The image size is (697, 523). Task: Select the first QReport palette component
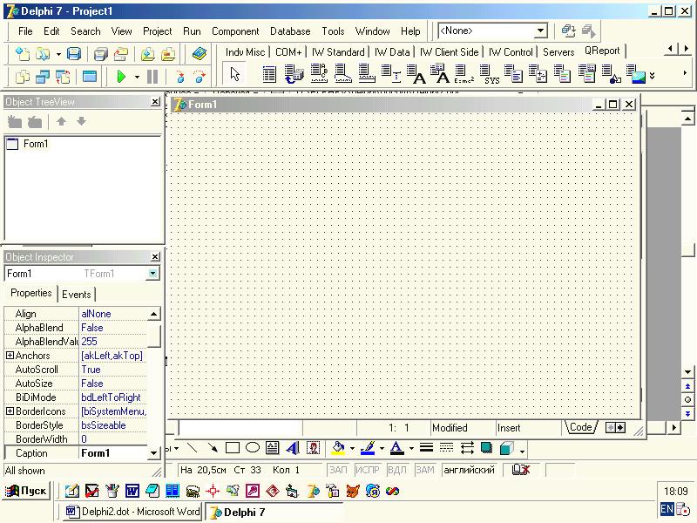(x=269, y=74)
